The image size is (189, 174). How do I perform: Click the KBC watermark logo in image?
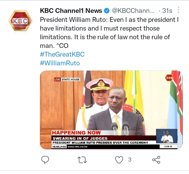(x=169, y=78)
